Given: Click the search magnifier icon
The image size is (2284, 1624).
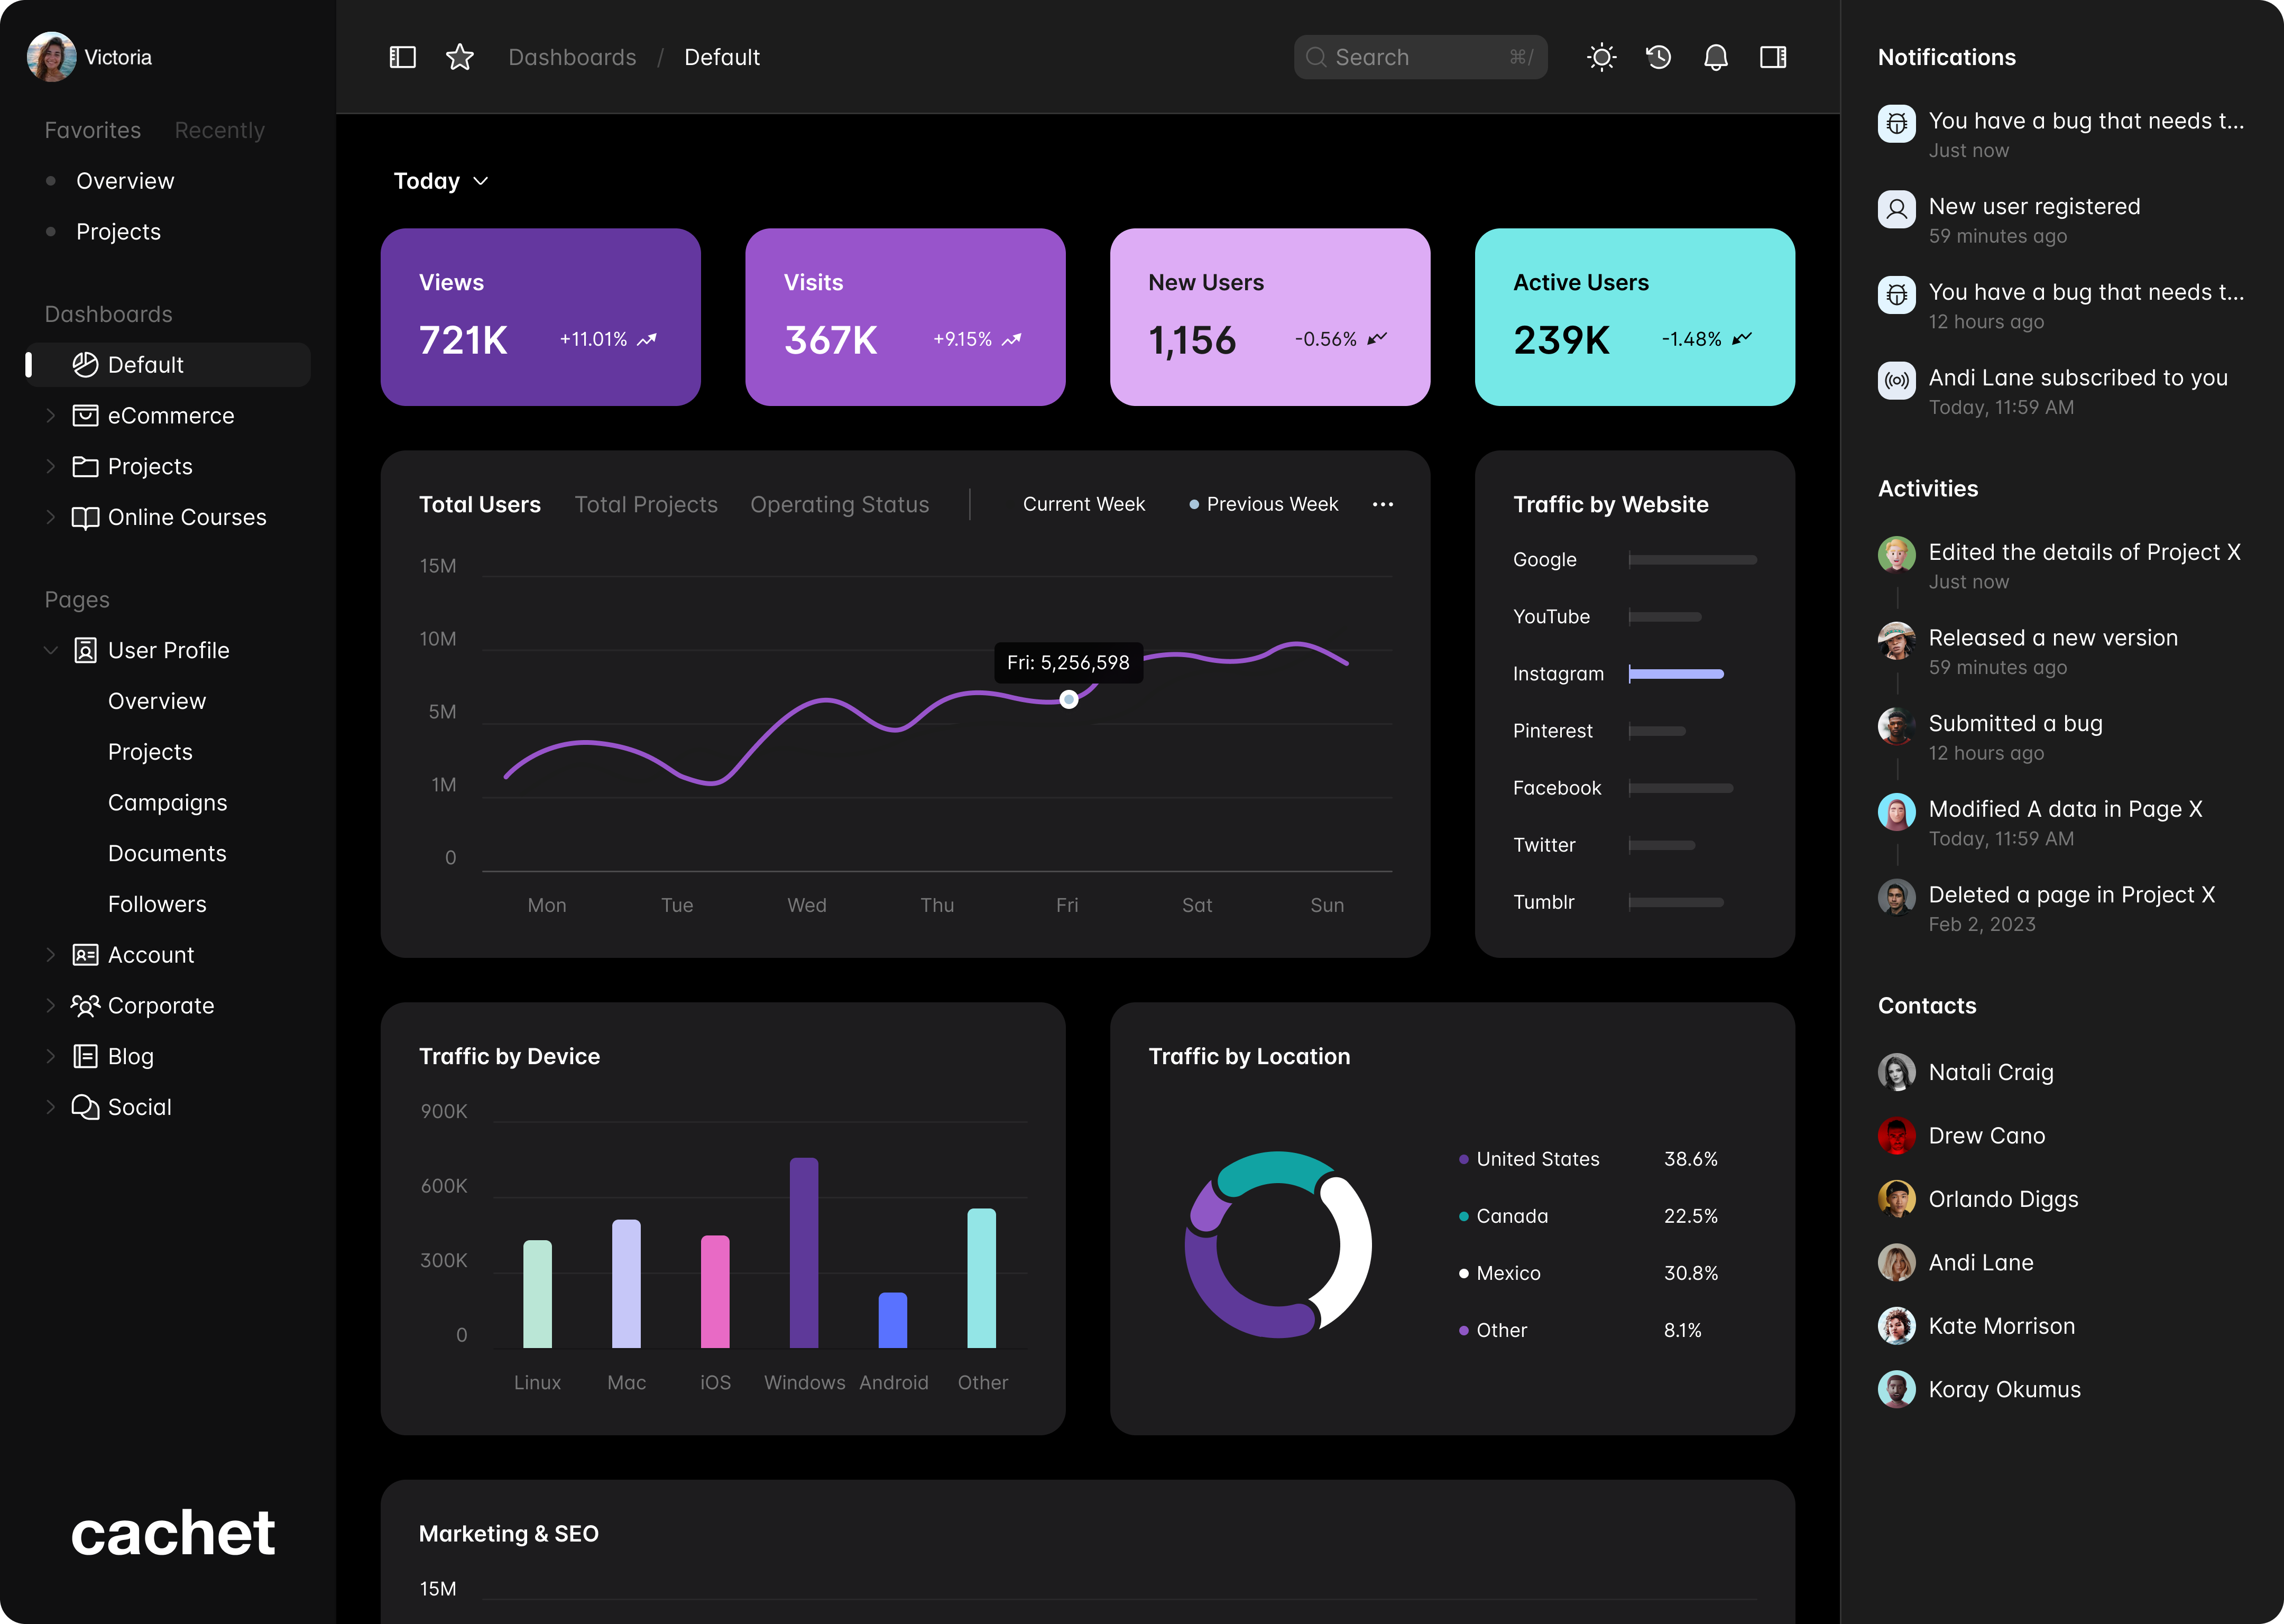Looking at the screenshot, I should pos(1318,56).
